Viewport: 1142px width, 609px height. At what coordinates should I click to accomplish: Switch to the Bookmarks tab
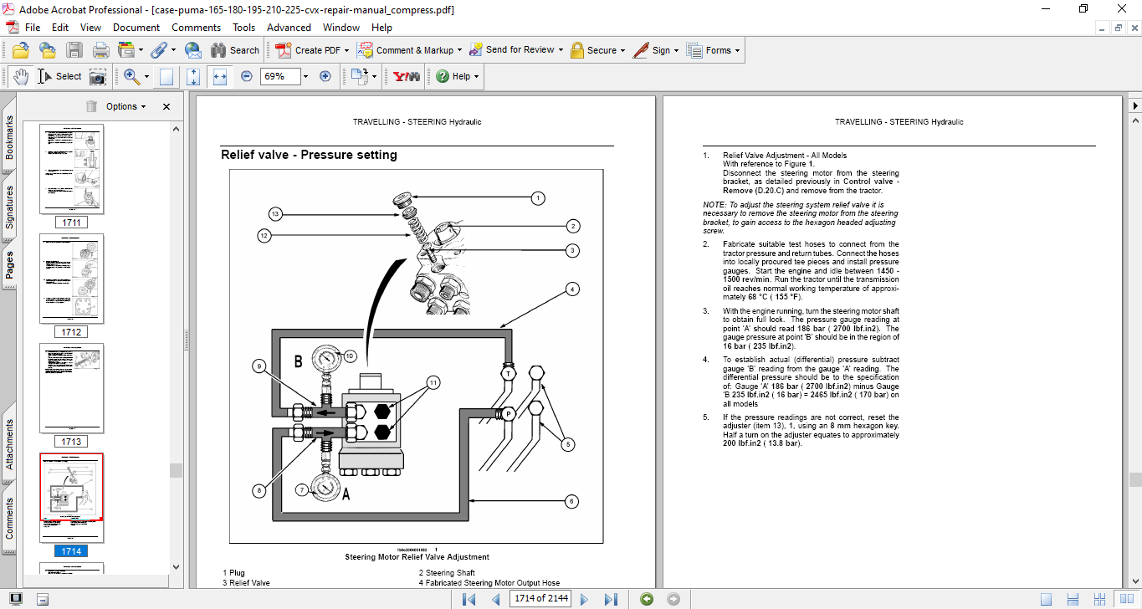(9, 137)
